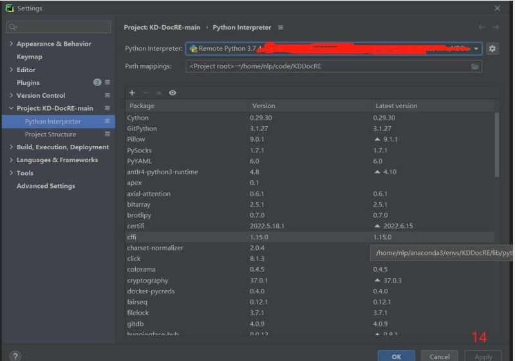Image resolution: width=515 pixels, height=361 pixels.
Task: Open Advanced Settings page
Action: (x=46, y=186)
